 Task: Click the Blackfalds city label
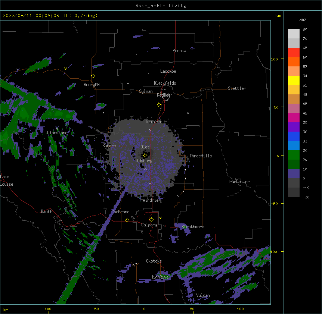[165, 83]
